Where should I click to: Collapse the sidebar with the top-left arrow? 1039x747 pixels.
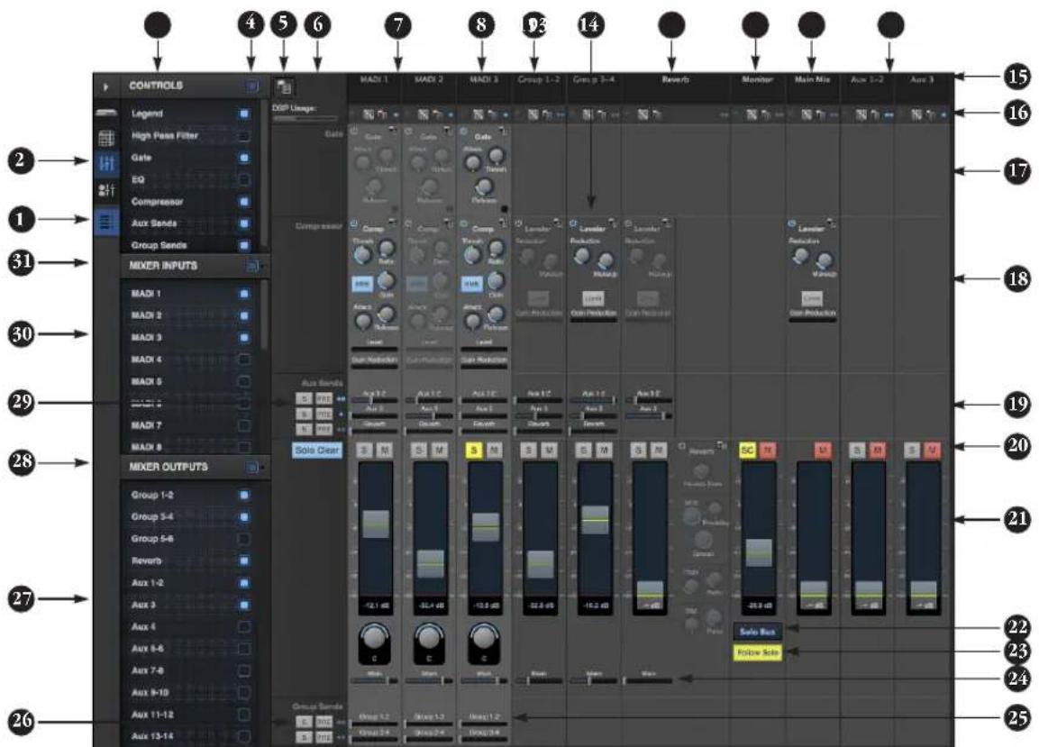pyautogui.click(x=106, y=87)
